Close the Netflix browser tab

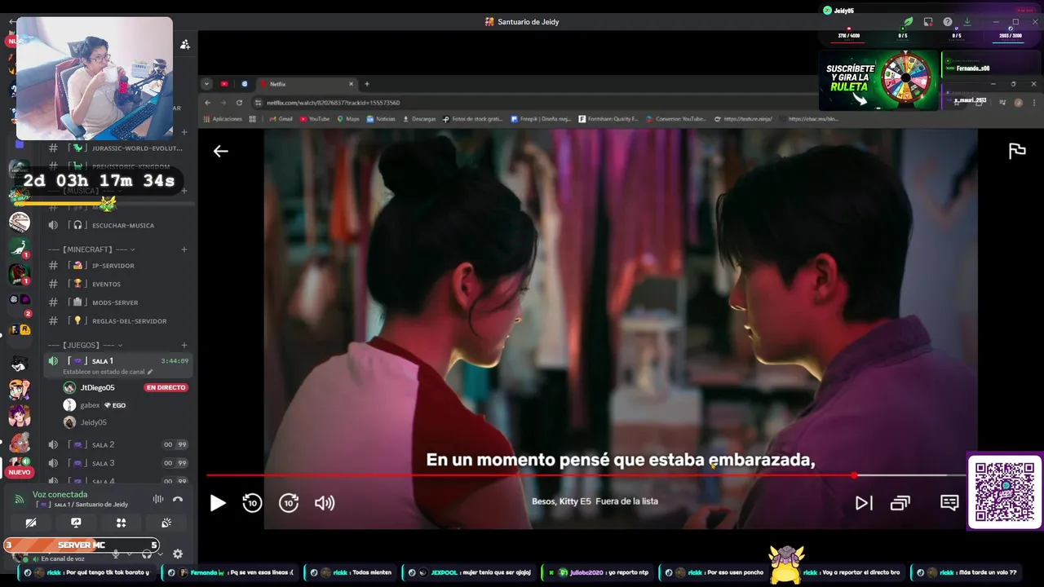coord(352,84)
